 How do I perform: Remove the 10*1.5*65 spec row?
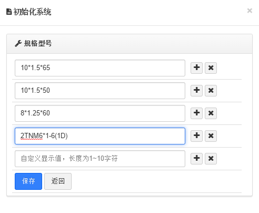211,68
